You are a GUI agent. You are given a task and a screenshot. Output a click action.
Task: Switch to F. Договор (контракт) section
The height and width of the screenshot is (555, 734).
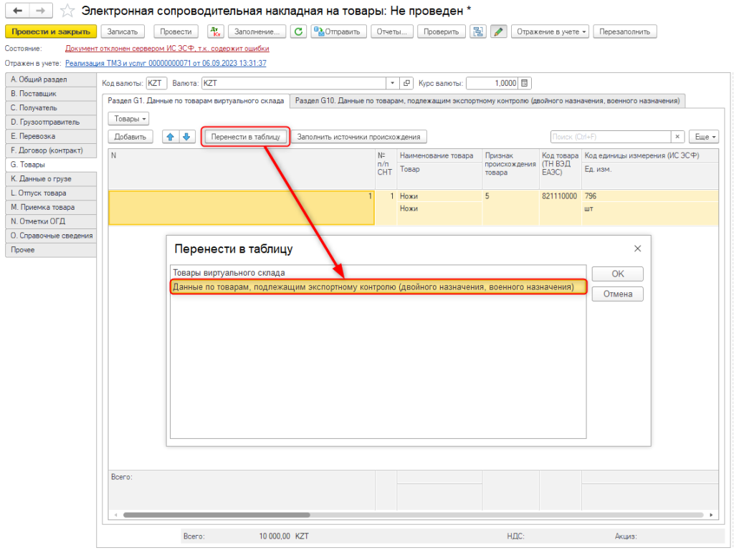(51, 150)
